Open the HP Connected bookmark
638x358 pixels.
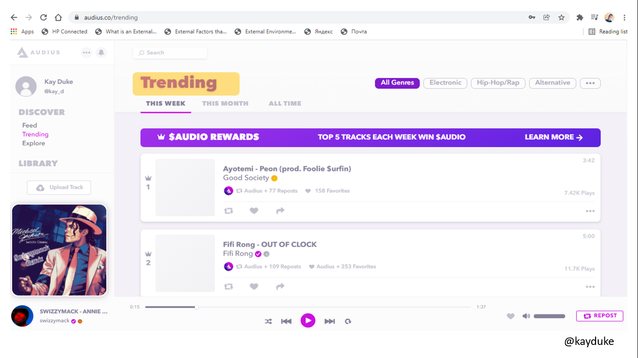[64, 32]
